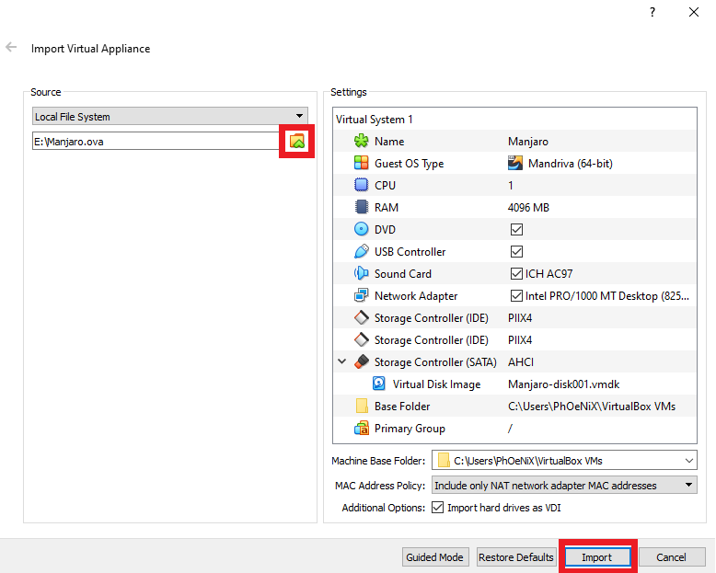
Task: Select the Network Adapter row label
Action: pos(416,295)
